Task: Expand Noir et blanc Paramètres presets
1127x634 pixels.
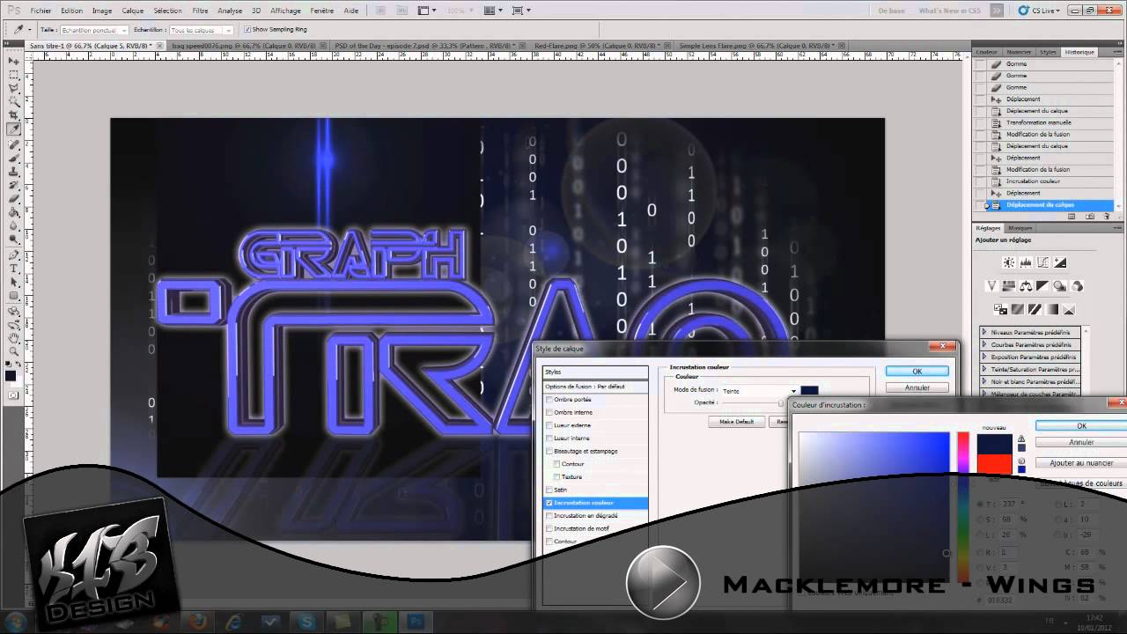Action: [x=984, y=381]
